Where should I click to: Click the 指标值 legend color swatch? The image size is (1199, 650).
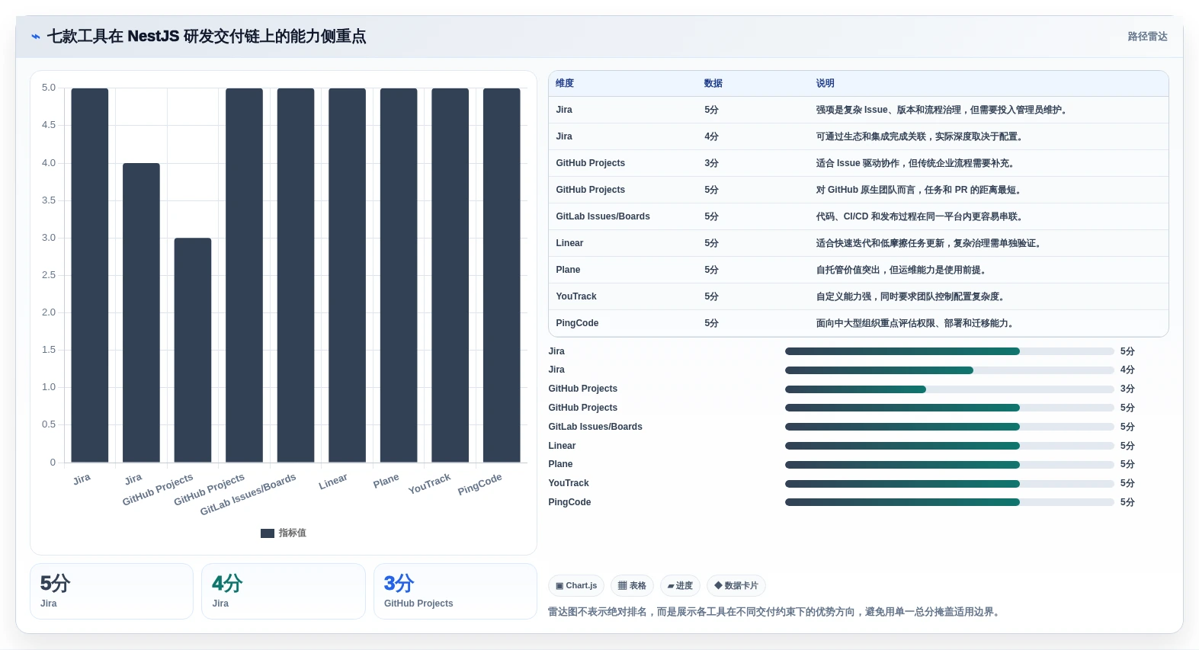coord(267,533)
